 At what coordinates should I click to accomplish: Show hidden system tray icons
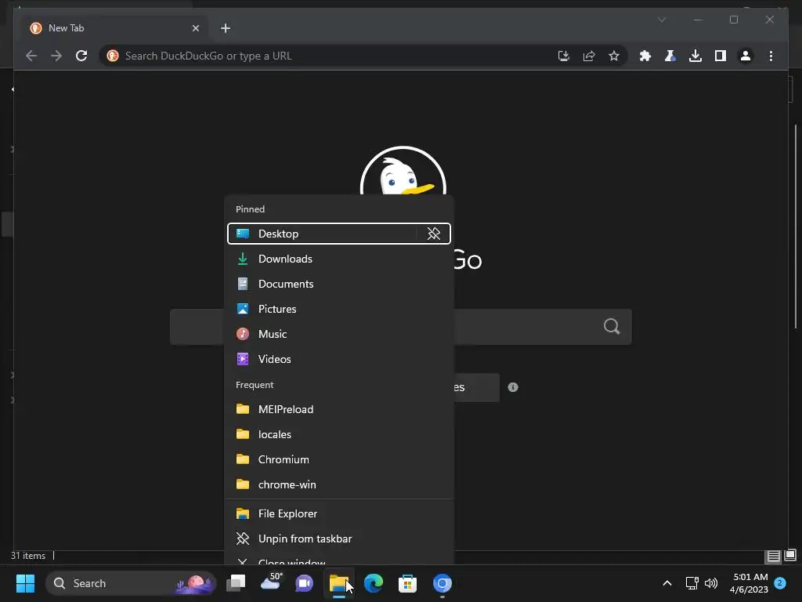point(667,583)
